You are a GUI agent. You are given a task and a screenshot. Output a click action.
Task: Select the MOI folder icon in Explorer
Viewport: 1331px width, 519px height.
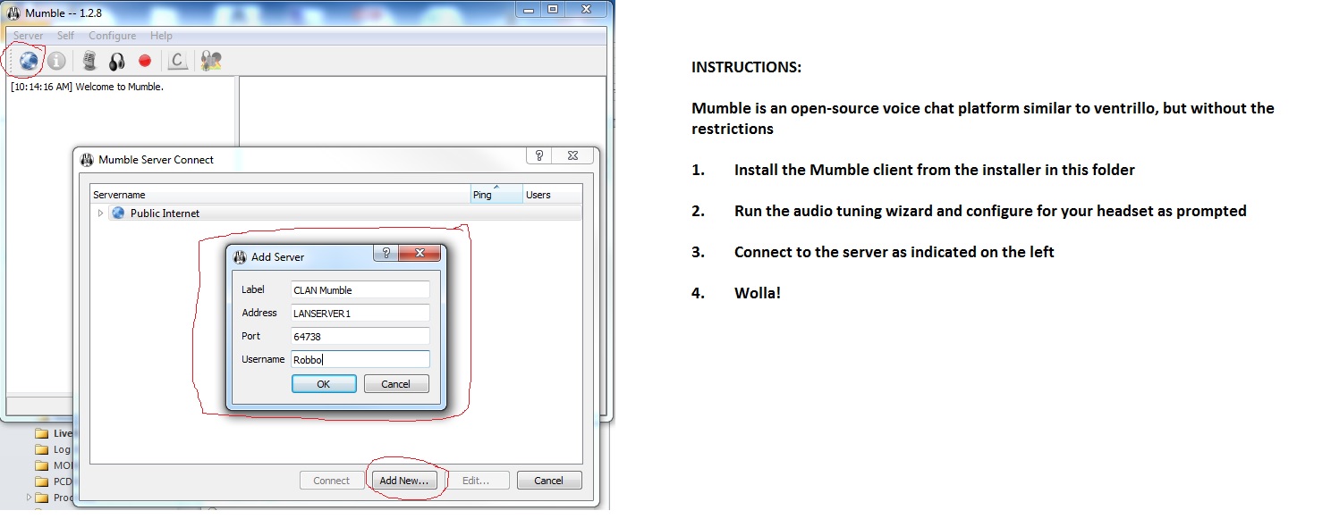(x=41, y=465)
